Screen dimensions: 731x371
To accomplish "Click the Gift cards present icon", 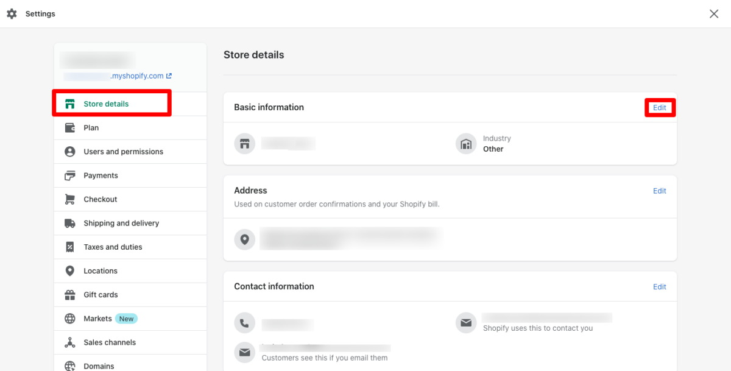I will click(70, 295).
